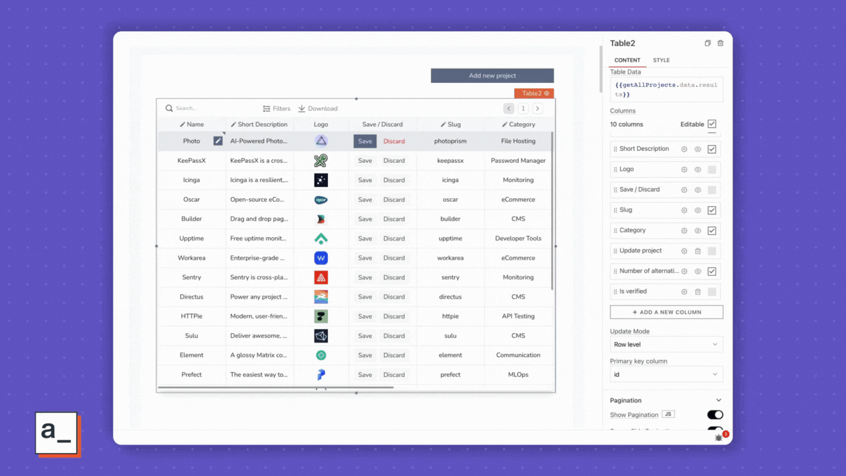Click the delete widget trash icon in the Table2 header
The height and width of the screenshot is (476, 846).
[720, 43]
